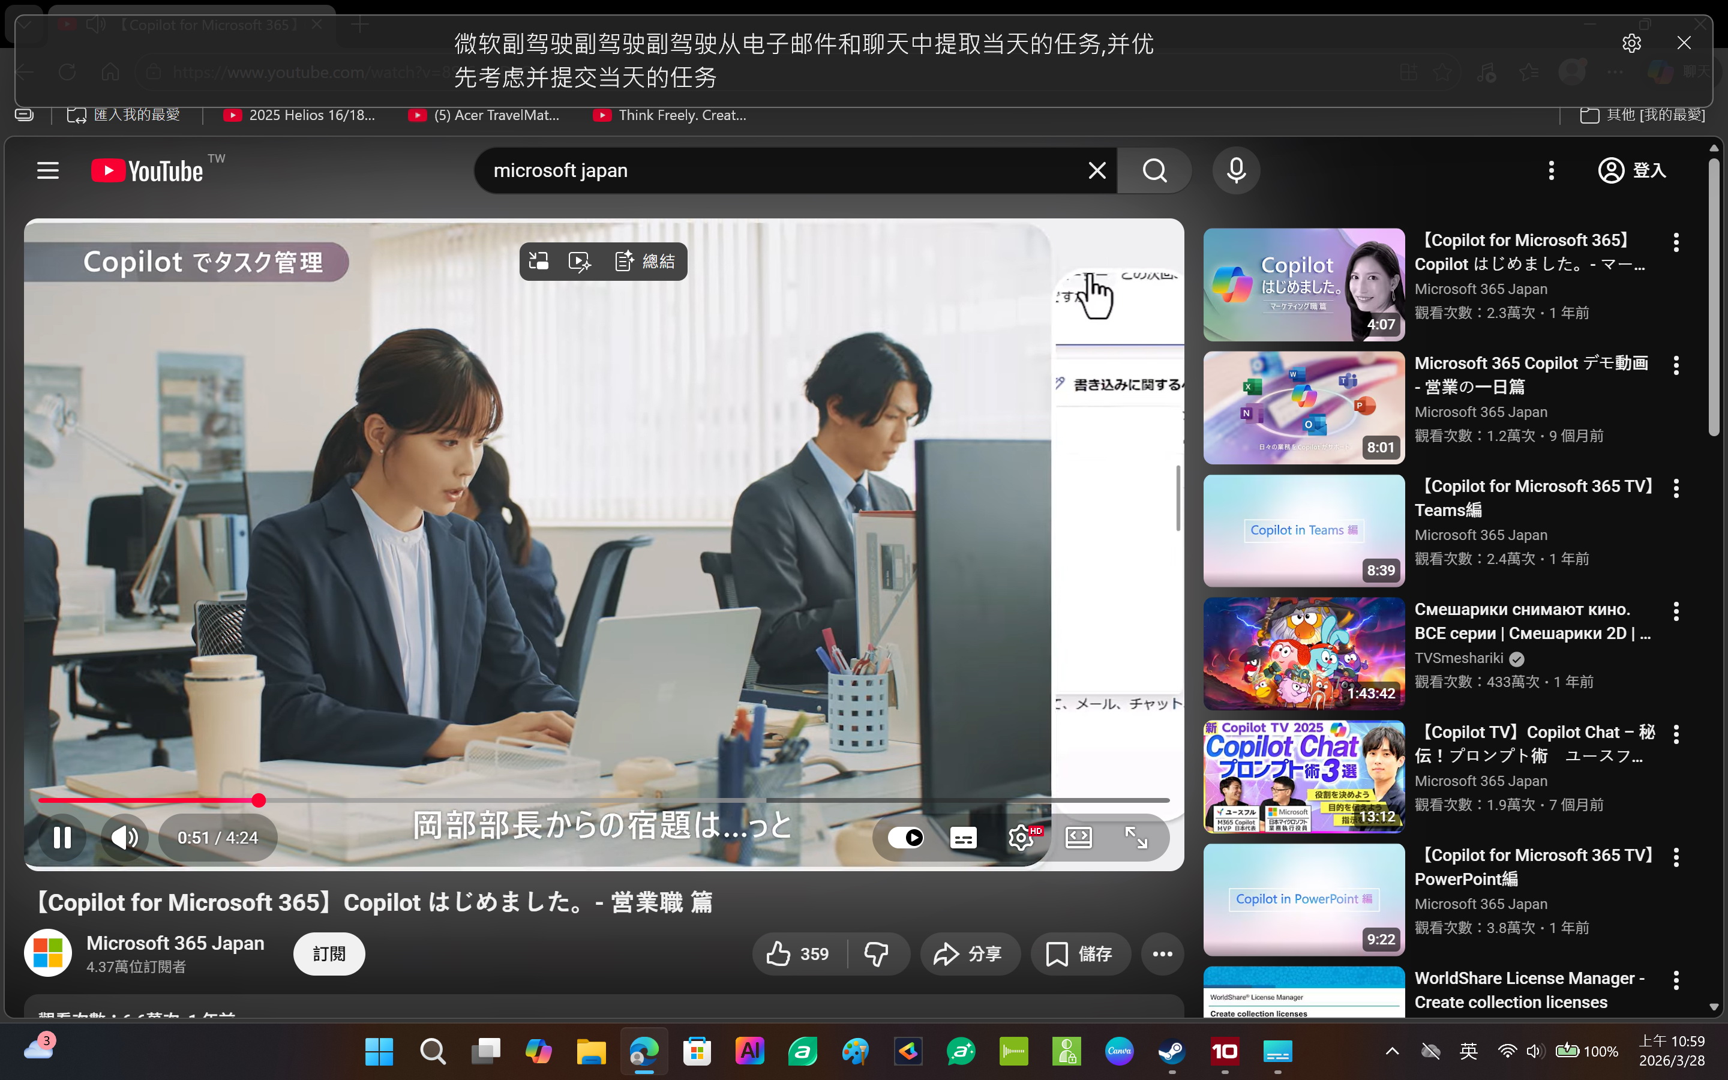Open the more actions menu under video
Screen dimensions: 1728x1080
tap(1162, 953)
